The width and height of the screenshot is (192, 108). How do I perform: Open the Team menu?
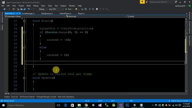(x=43, y=6)
